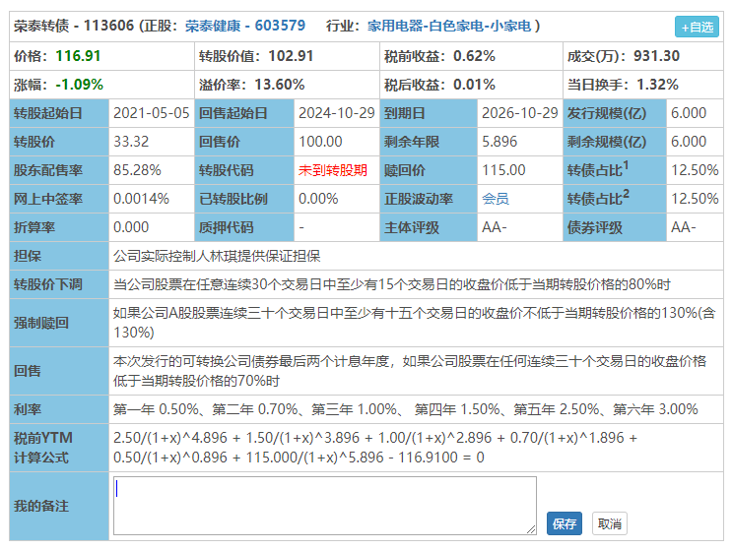The image size is (732, 550).
Task: Click the 税前YTM formula text
Action: [375, 448]
